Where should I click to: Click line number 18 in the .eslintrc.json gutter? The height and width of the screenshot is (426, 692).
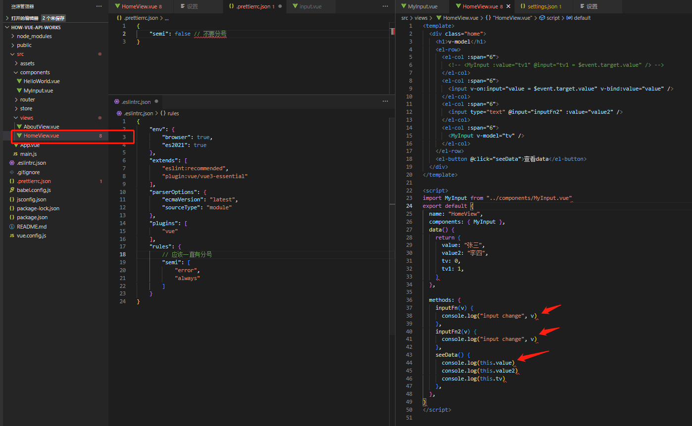(x=123, y=254)
